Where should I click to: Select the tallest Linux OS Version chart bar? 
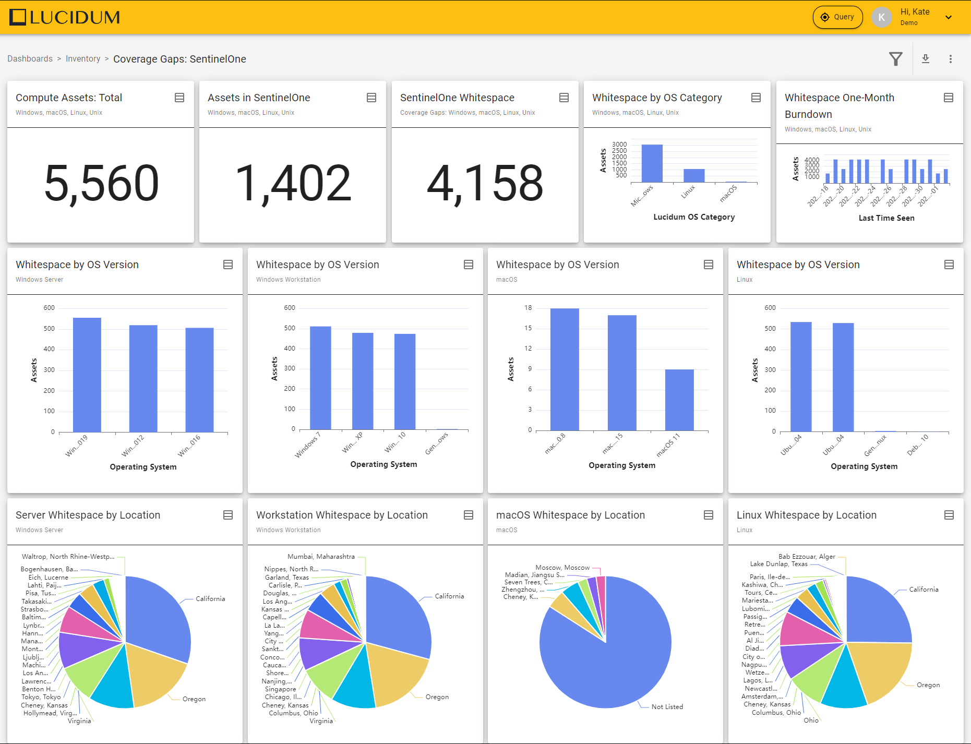[801, 377]
